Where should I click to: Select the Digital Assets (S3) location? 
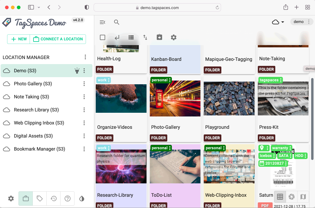tap(47, 136)
